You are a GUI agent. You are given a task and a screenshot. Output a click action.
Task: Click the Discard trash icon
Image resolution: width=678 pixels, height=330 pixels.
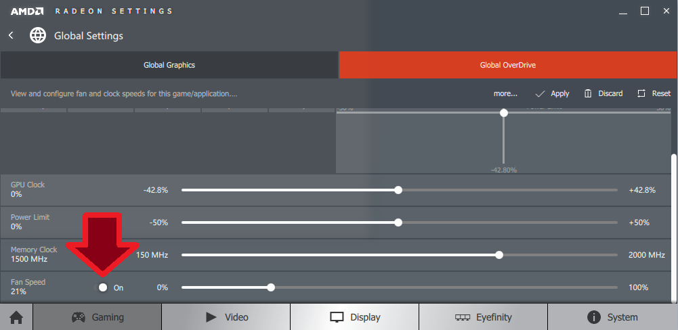pyautogui.click(x=588, y=93)
